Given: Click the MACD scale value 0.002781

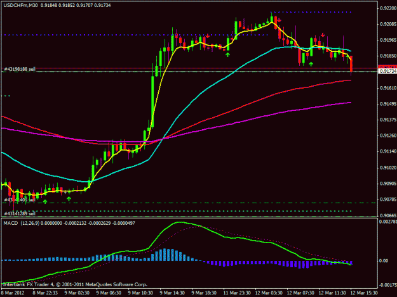Looking at the screenshot, I should [388, 222].
